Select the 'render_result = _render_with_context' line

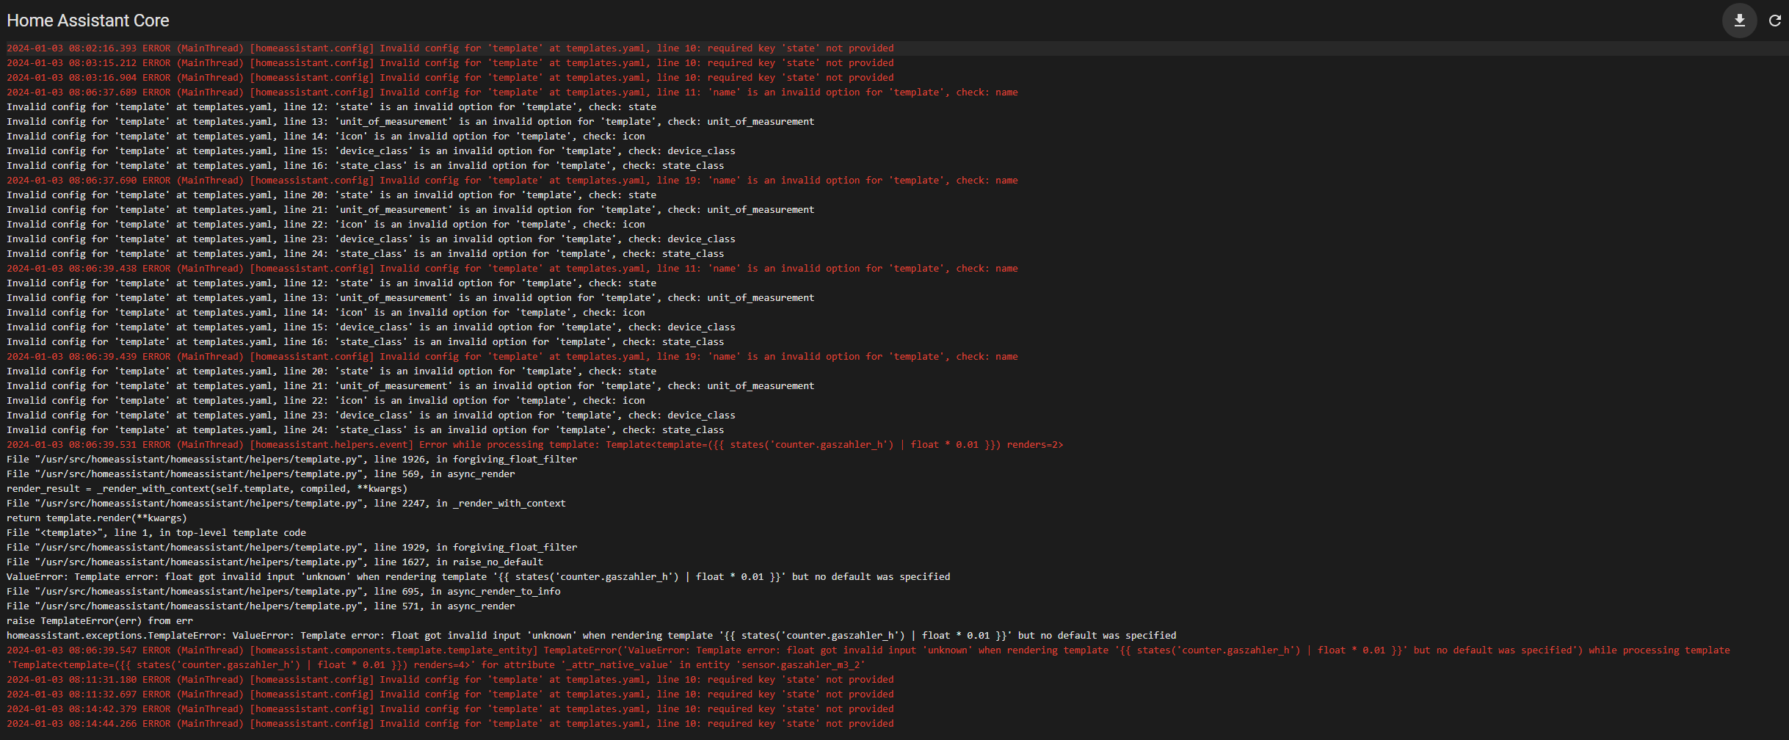pyautogui.click(x=207, y=489)
